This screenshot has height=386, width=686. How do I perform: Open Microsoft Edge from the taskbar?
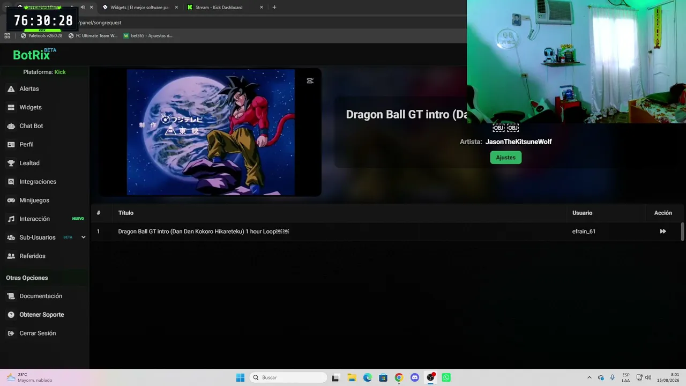point(367,377)
